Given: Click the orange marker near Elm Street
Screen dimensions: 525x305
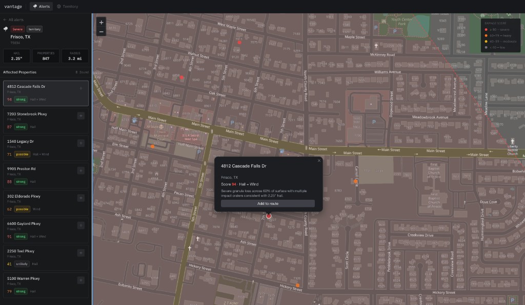Looking at the screenshot, I should coord(153,146).
